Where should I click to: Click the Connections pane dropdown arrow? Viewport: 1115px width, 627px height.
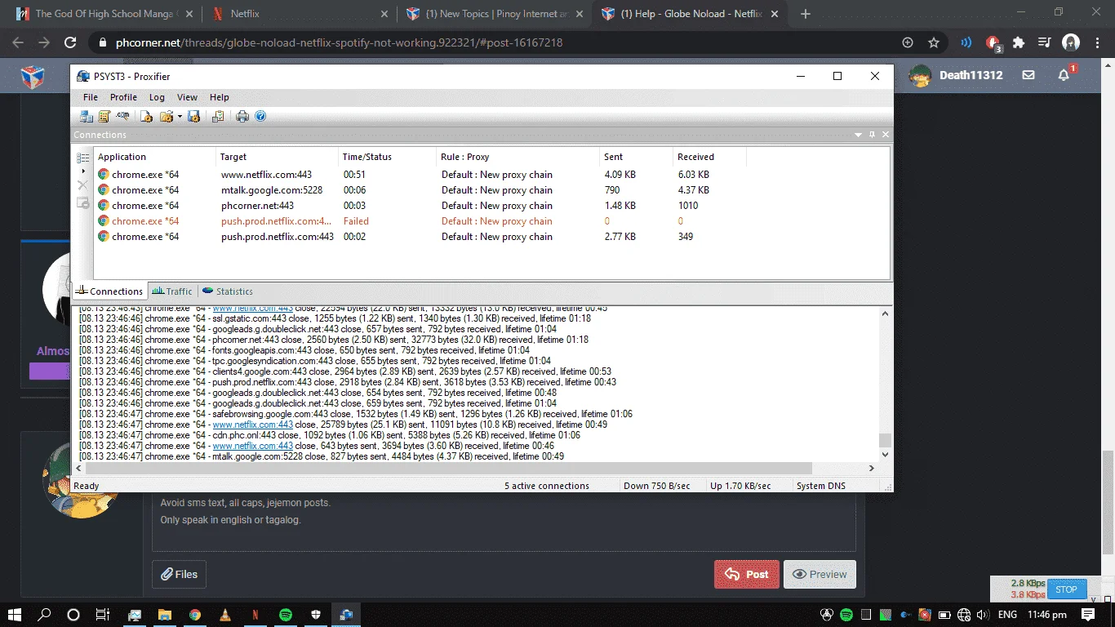point(858,135)
